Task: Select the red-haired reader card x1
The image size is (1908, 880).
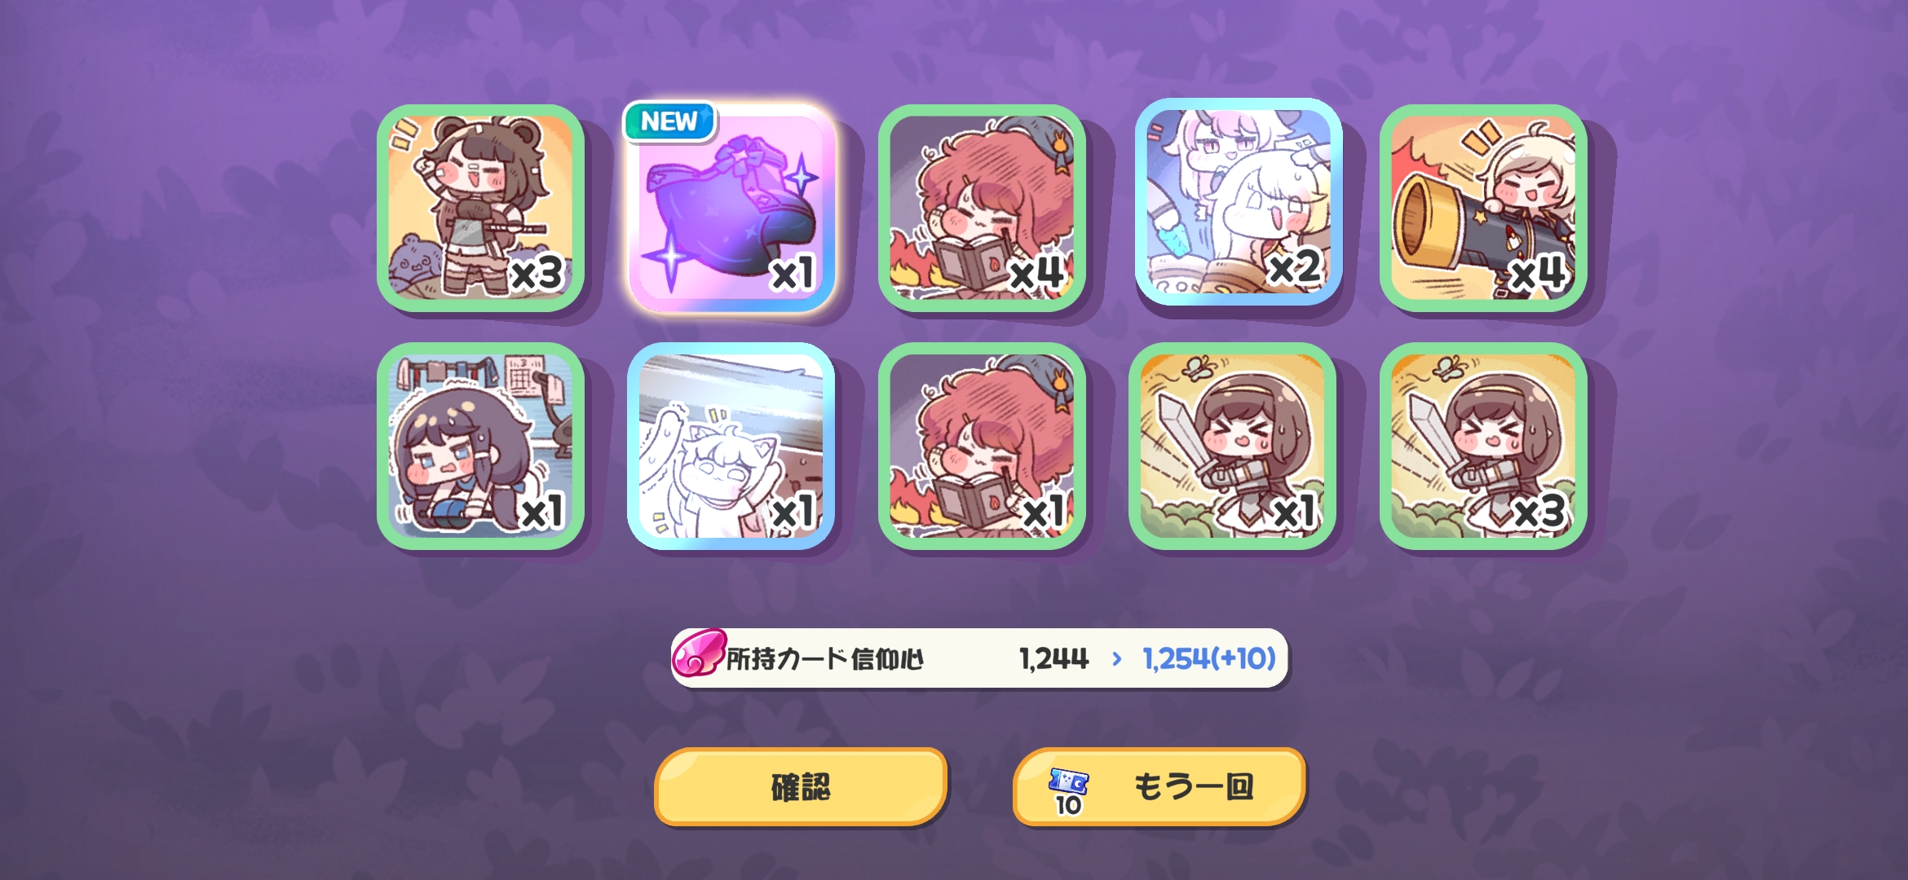Action: (982, 446)
